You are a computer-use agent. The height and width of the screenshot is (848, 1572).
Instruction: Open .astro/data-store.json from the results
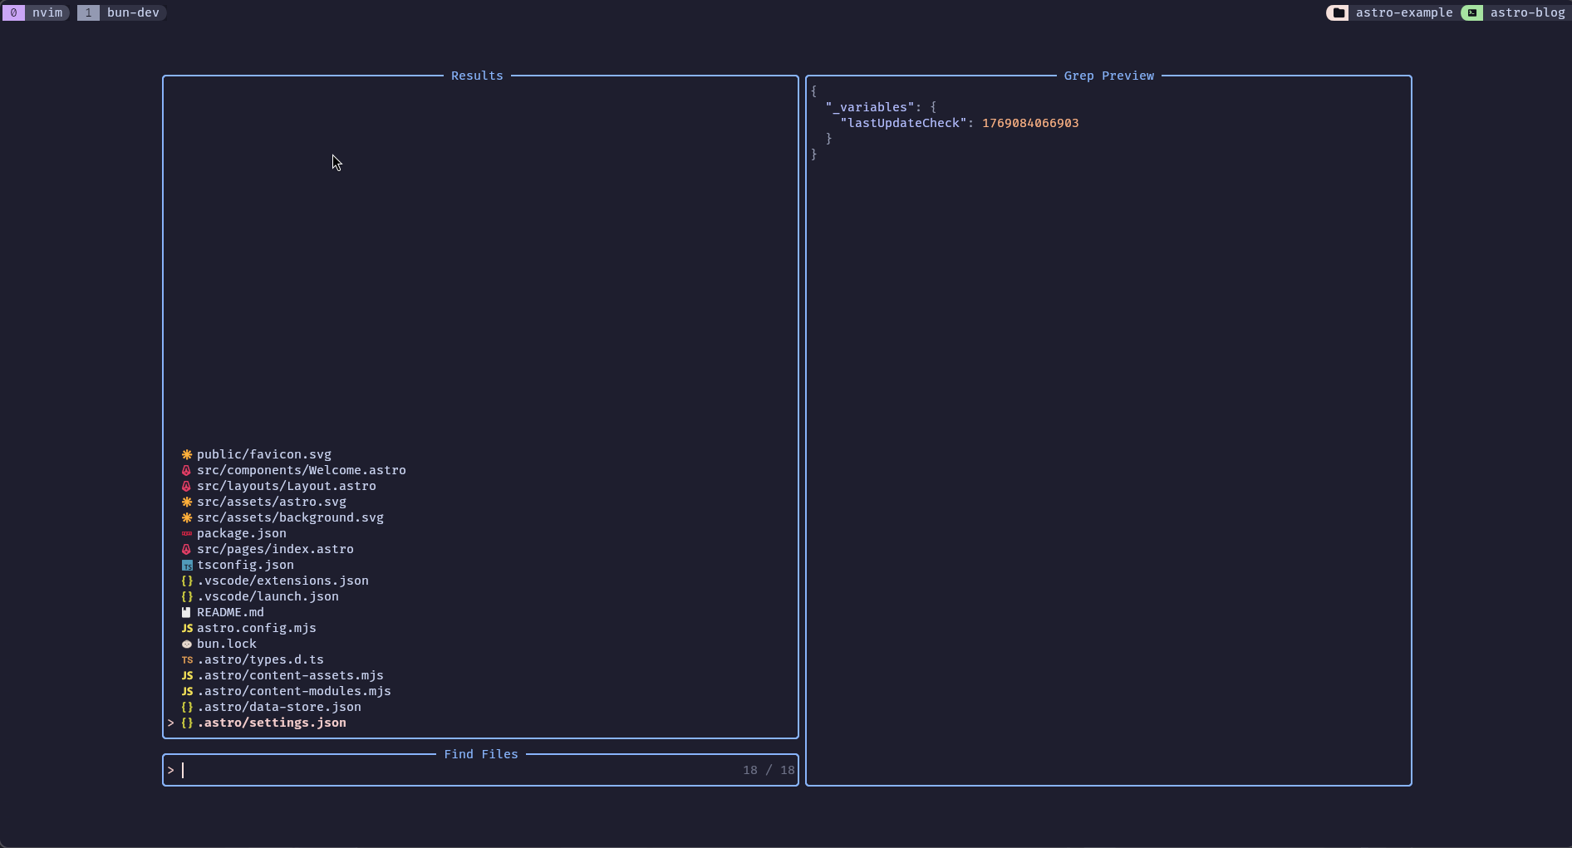tap(279, 707)
